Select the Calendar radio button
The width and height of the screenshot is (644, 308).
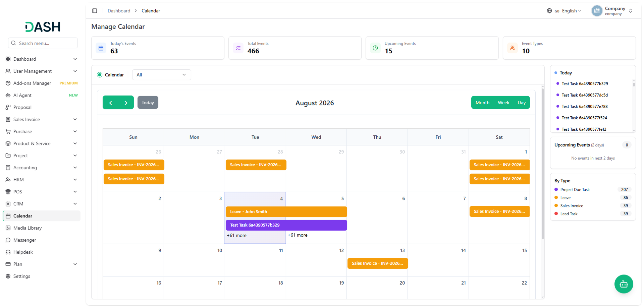tap(100, 75)
